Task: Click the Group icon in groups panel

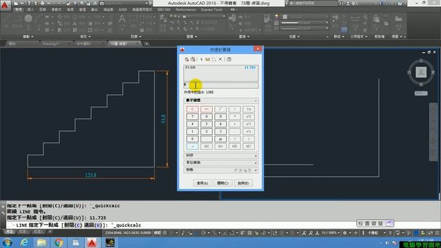Action: coord(336,19)
